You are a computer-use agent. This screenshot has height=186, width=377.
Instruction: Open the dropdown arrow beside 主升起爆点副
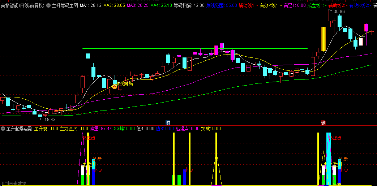coord(3,129)
